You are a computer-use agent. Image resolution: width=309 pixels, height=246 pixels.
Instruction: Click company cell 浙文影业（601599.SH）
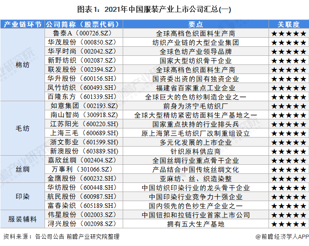click(84, 142)
